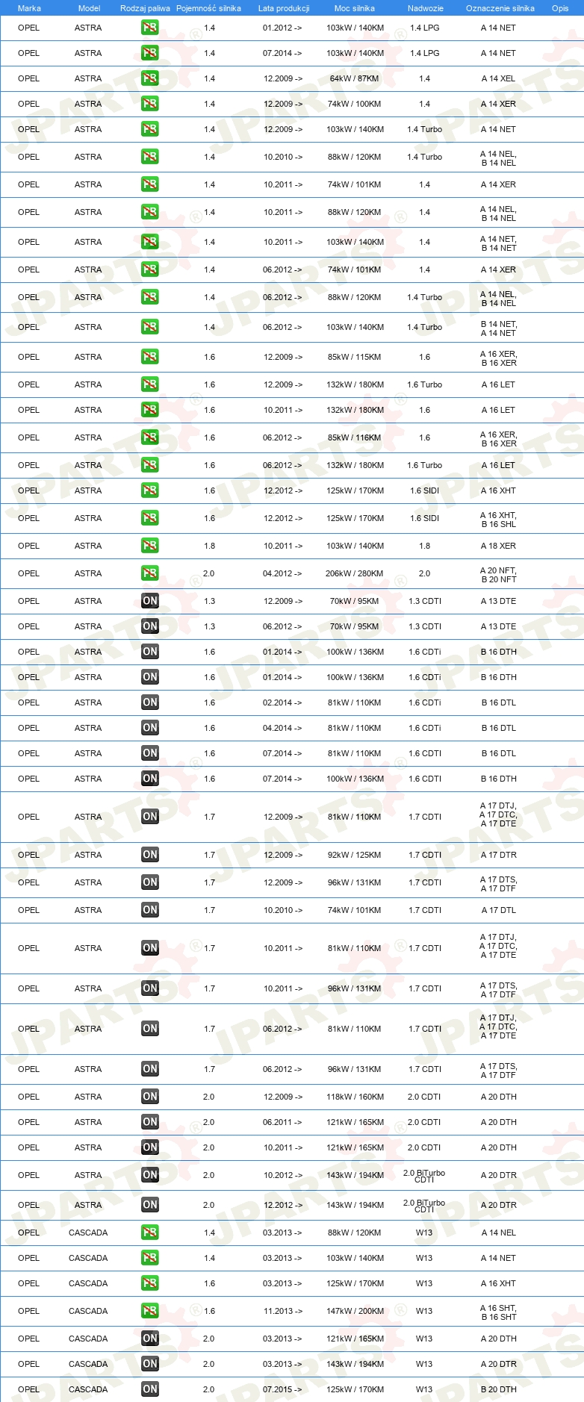Screen dimensions: 584x1402
Task: Click the engine code A 18 XER
Action: (498, 546)
